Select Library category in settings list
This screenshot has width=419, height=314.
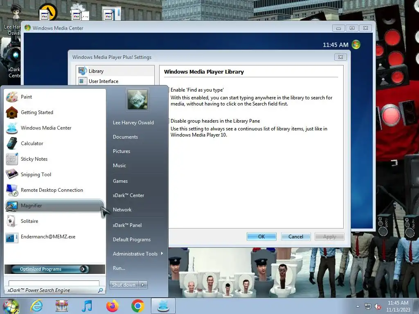[115, 71]
